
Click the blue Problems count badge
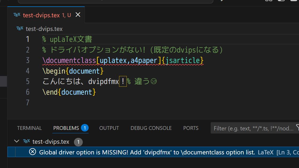[x=85, y=128]
